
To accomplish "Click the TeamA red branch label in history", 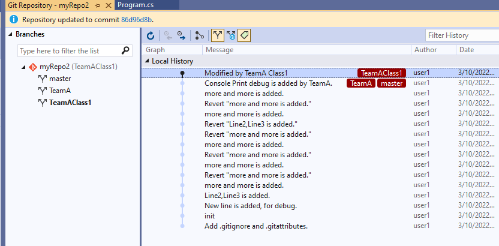I will 361,83.
